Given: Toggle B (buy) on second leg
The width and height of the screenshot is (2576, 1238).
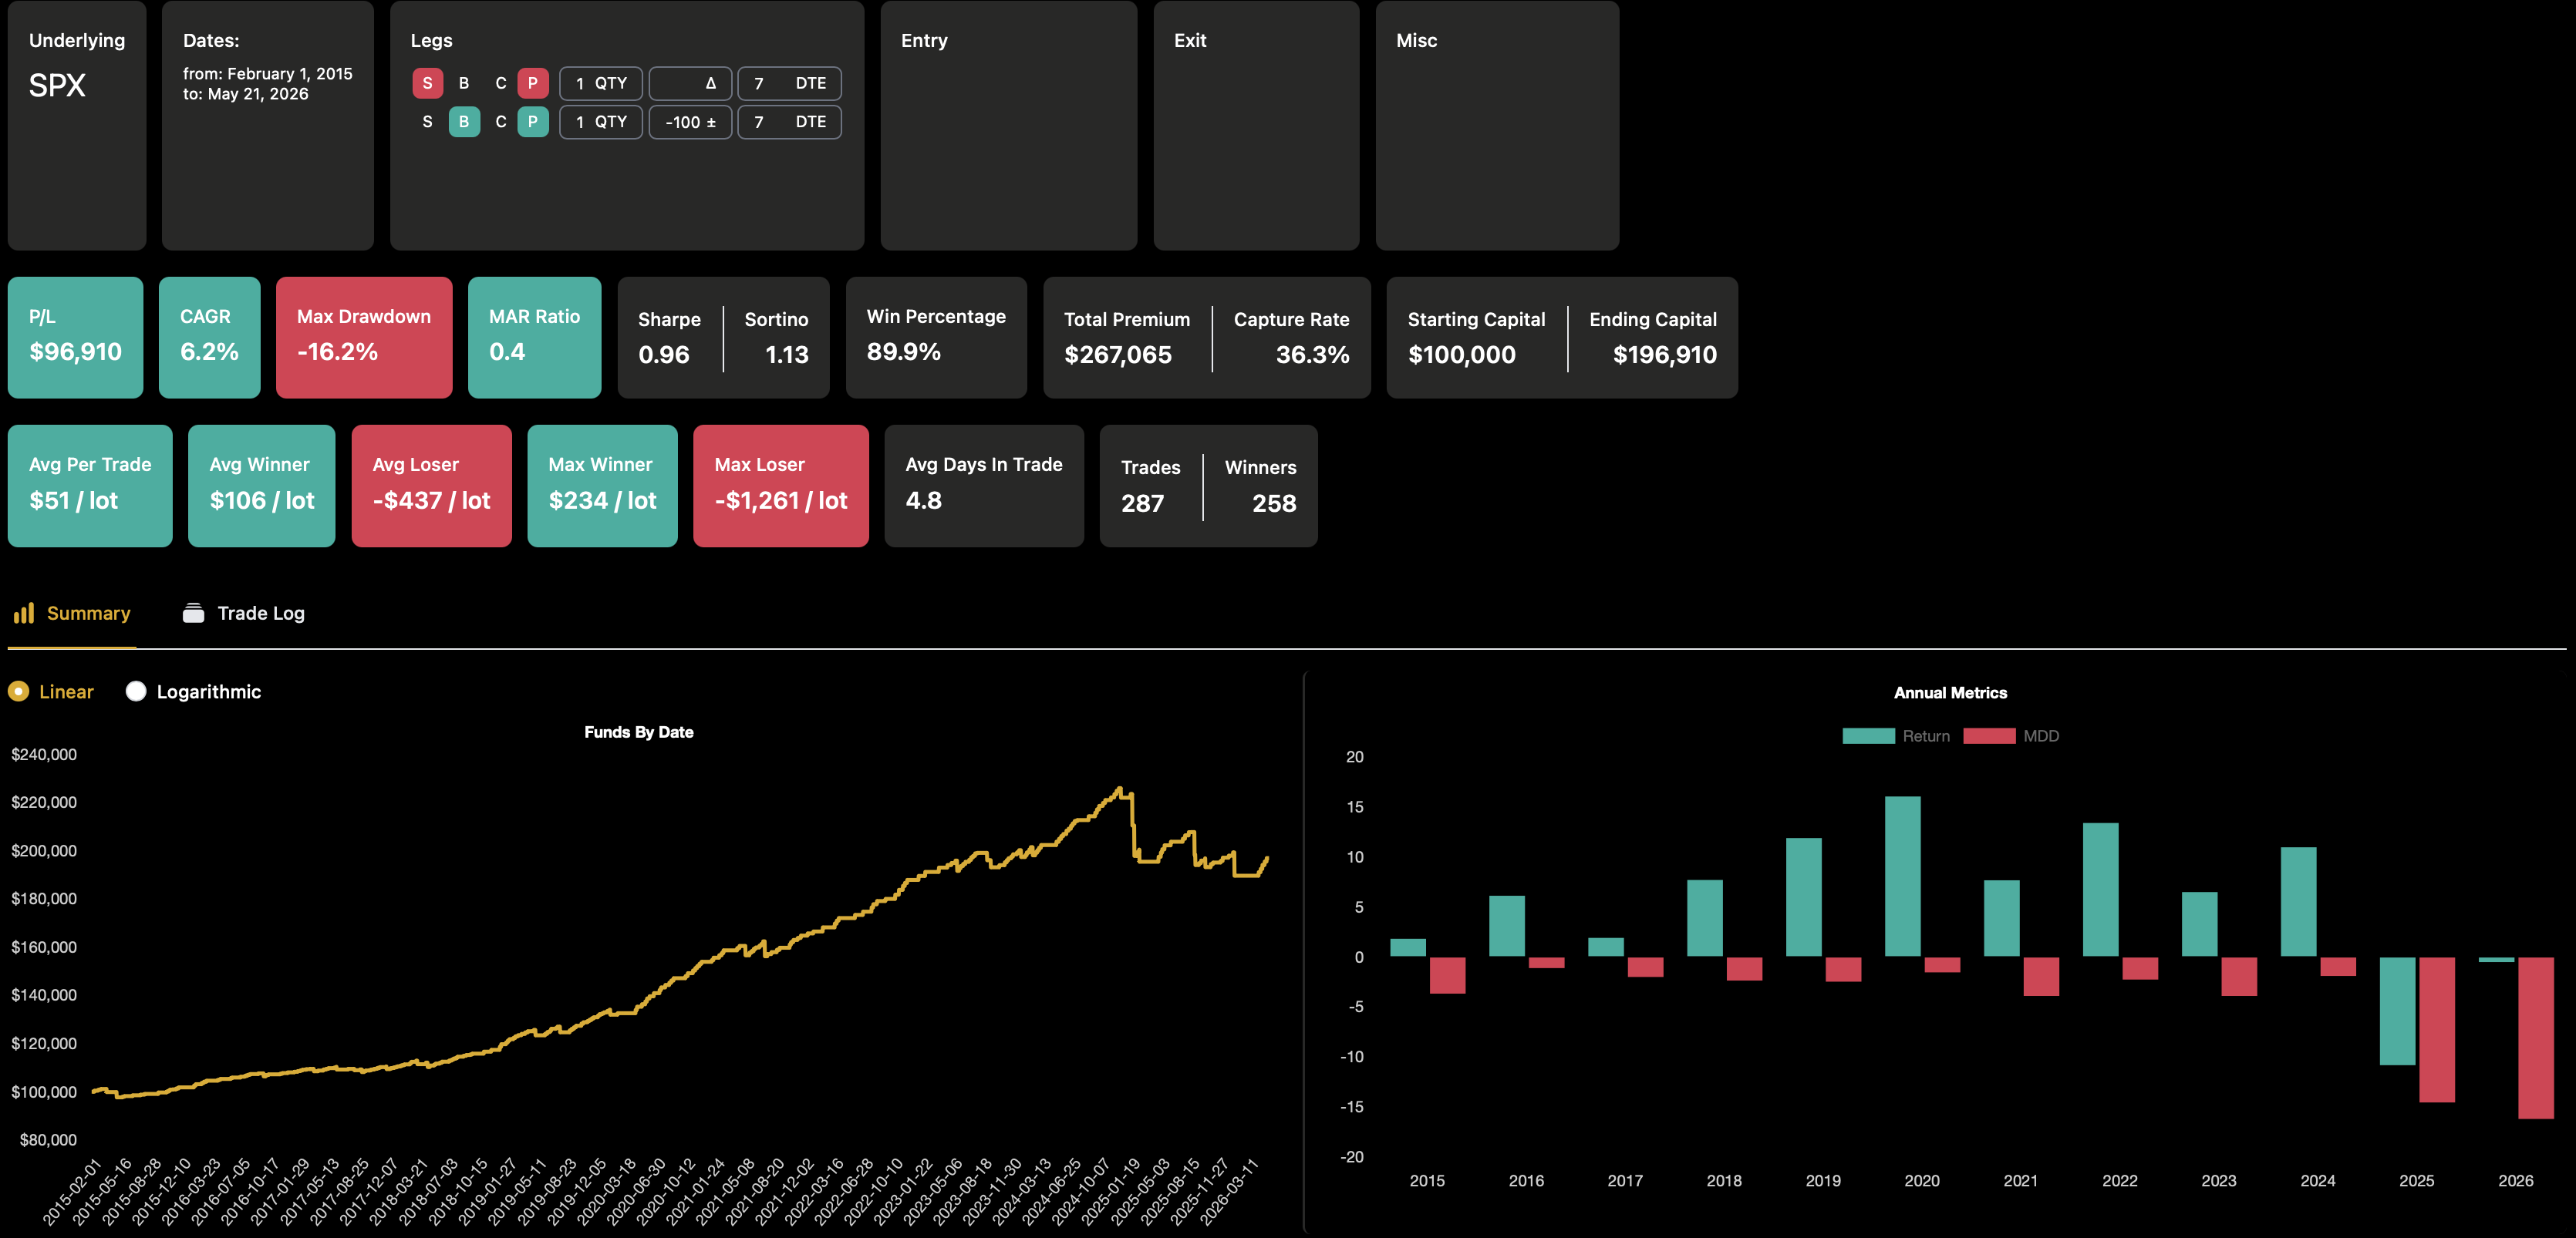Looking at the screenshot, I should coord(464,122).
